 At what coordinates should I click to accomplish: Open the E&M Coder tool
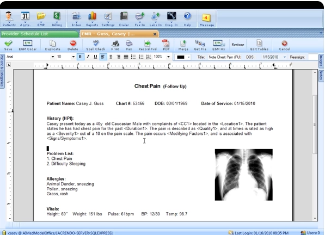coord(28,45)
